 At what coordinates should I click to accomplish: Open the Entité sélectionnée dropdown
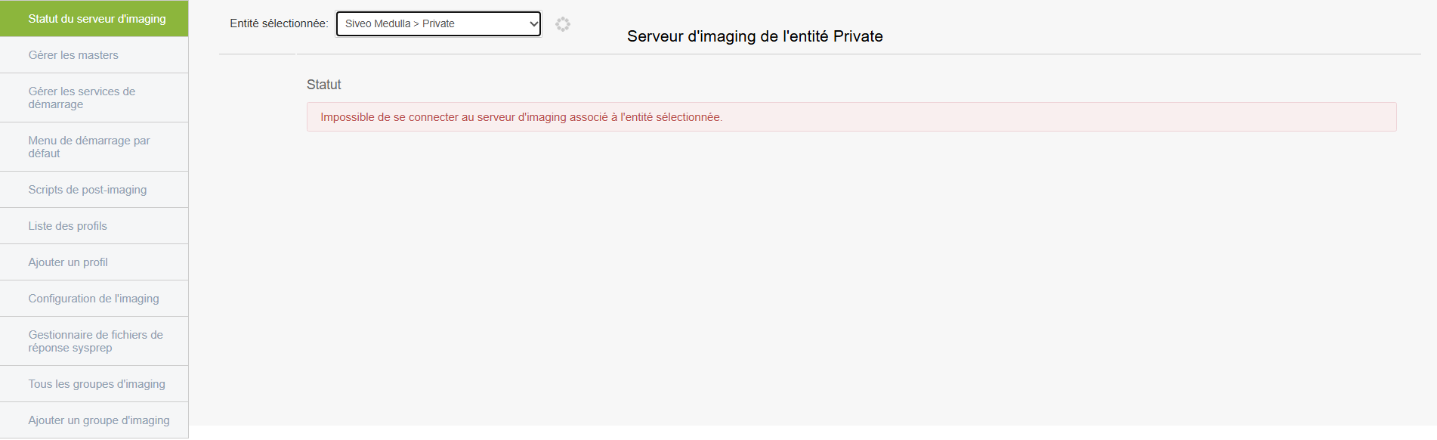pos(438,23)
